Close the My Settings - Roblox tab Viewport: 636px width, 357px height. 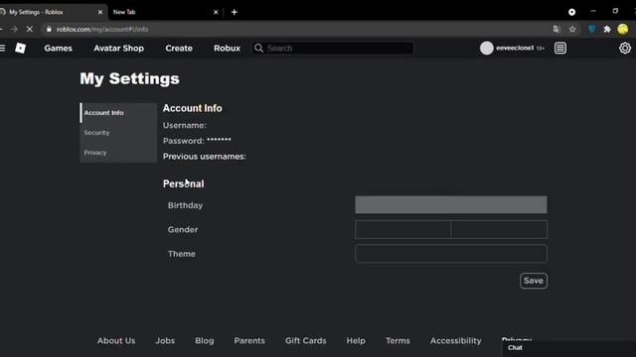point(100,12)
